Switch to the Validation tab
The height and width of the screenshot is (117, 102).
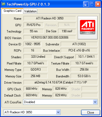click(x=30, y=11)
